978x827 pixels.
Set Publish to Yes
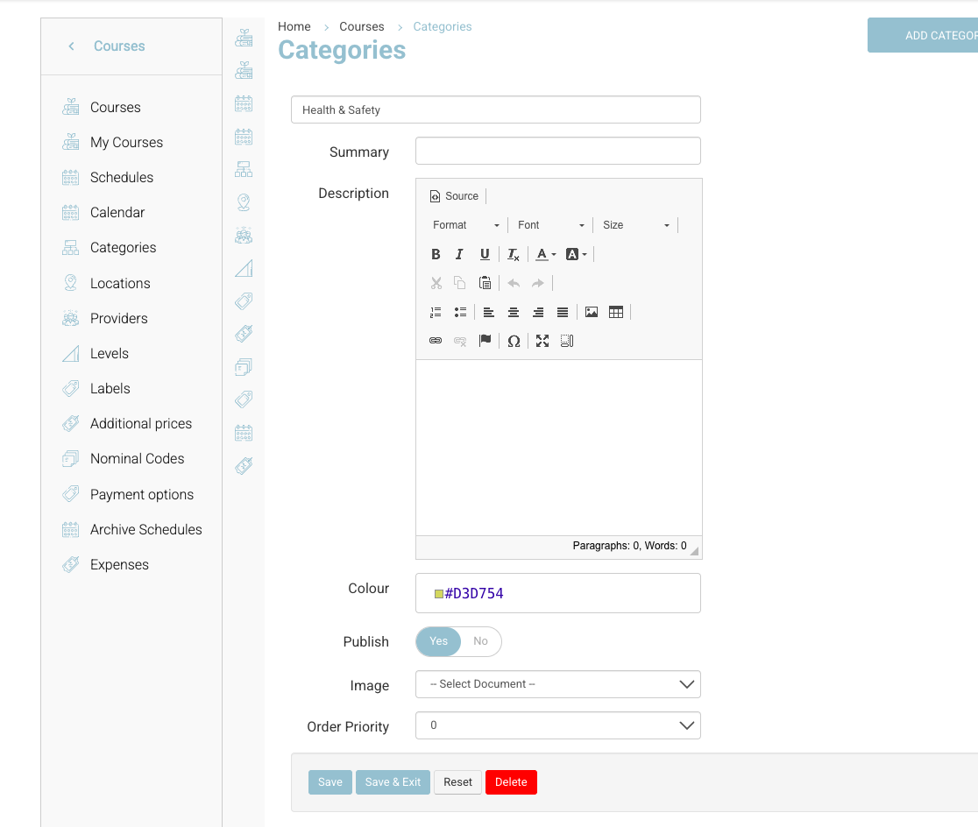pos(438,641)
